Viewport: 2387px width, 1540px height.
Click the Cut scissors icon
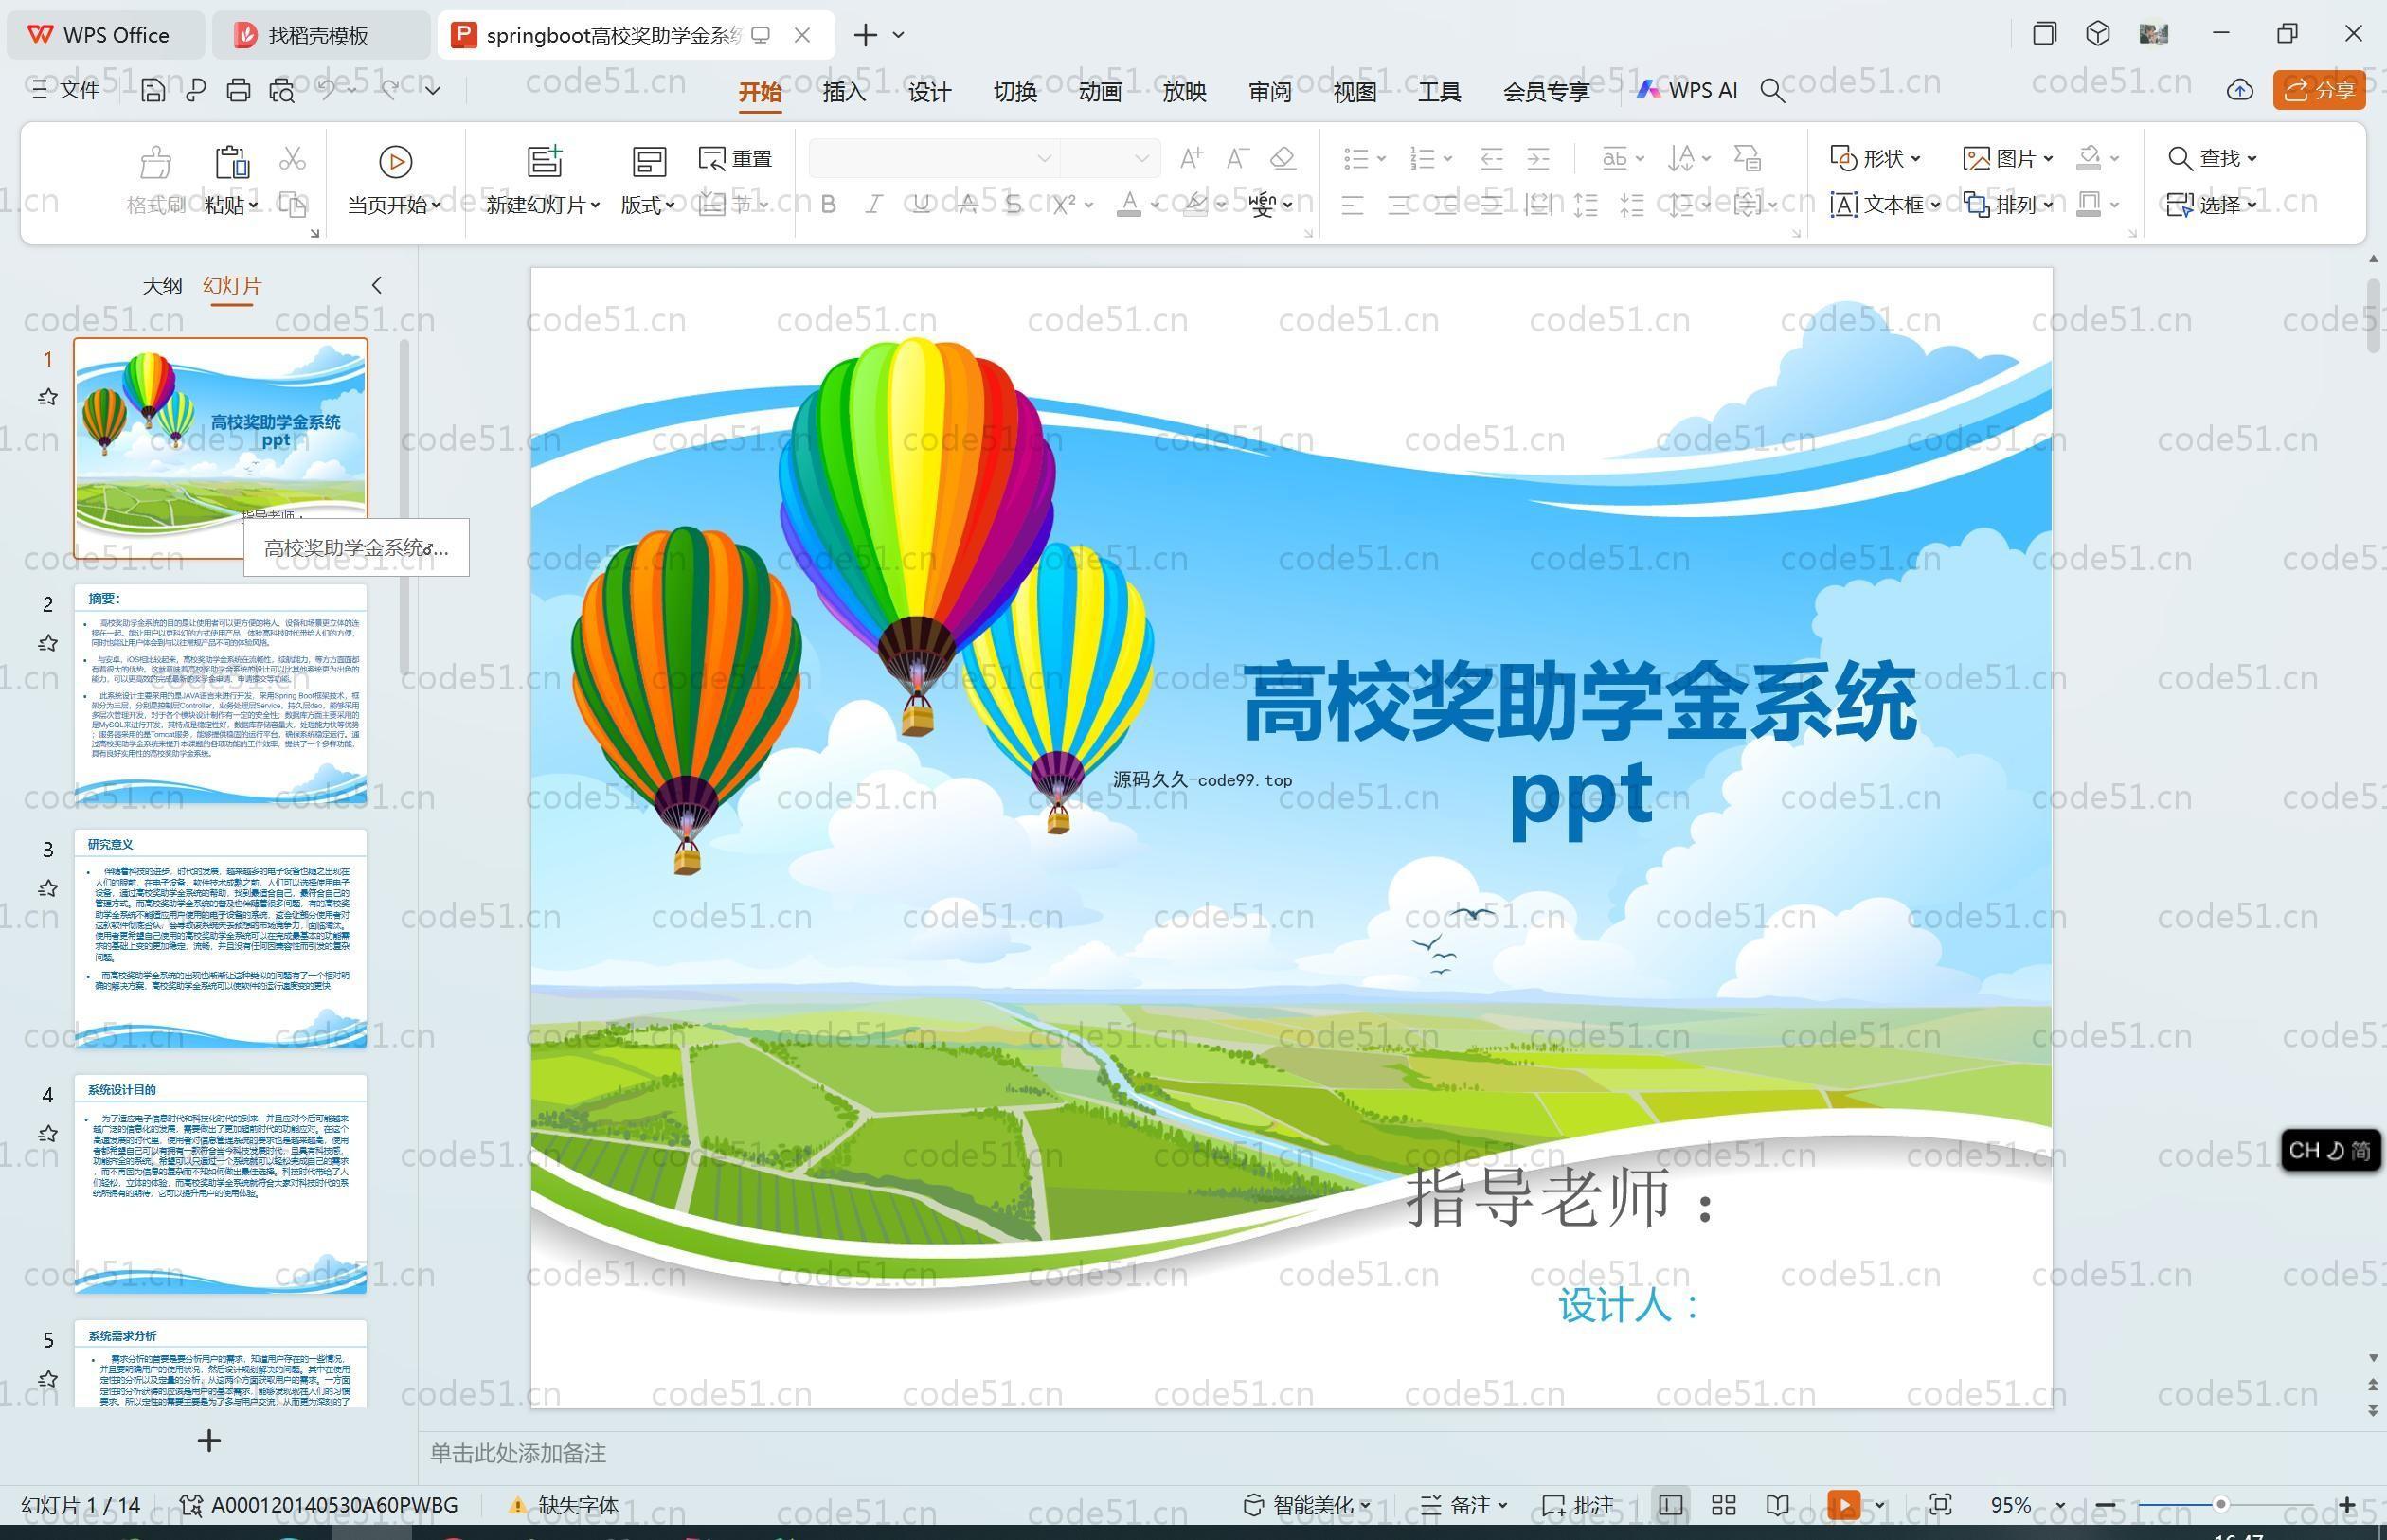292,158
